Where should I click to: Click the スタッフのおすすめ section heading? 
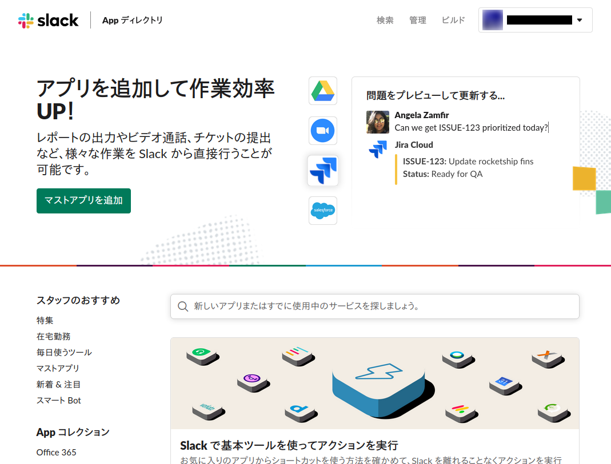pyautogui.click(x=78, y=300)
